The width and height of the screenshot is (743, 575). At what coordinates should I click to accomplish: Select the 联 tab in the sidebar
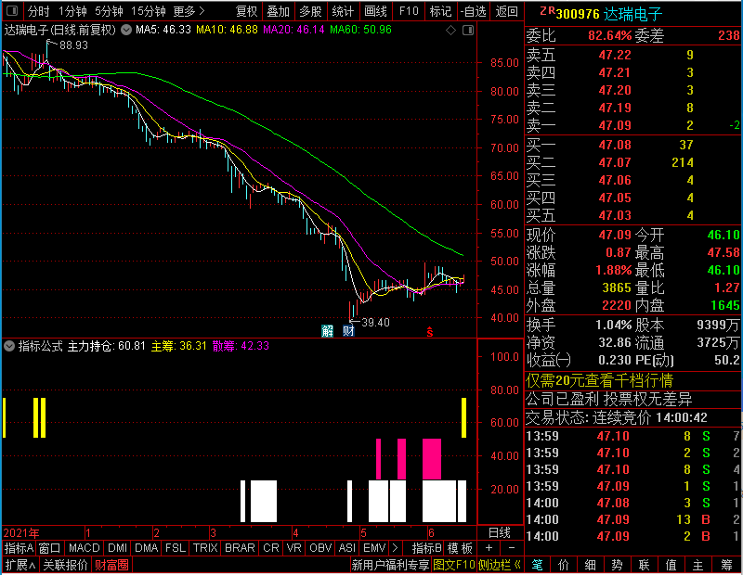[644, 565]
